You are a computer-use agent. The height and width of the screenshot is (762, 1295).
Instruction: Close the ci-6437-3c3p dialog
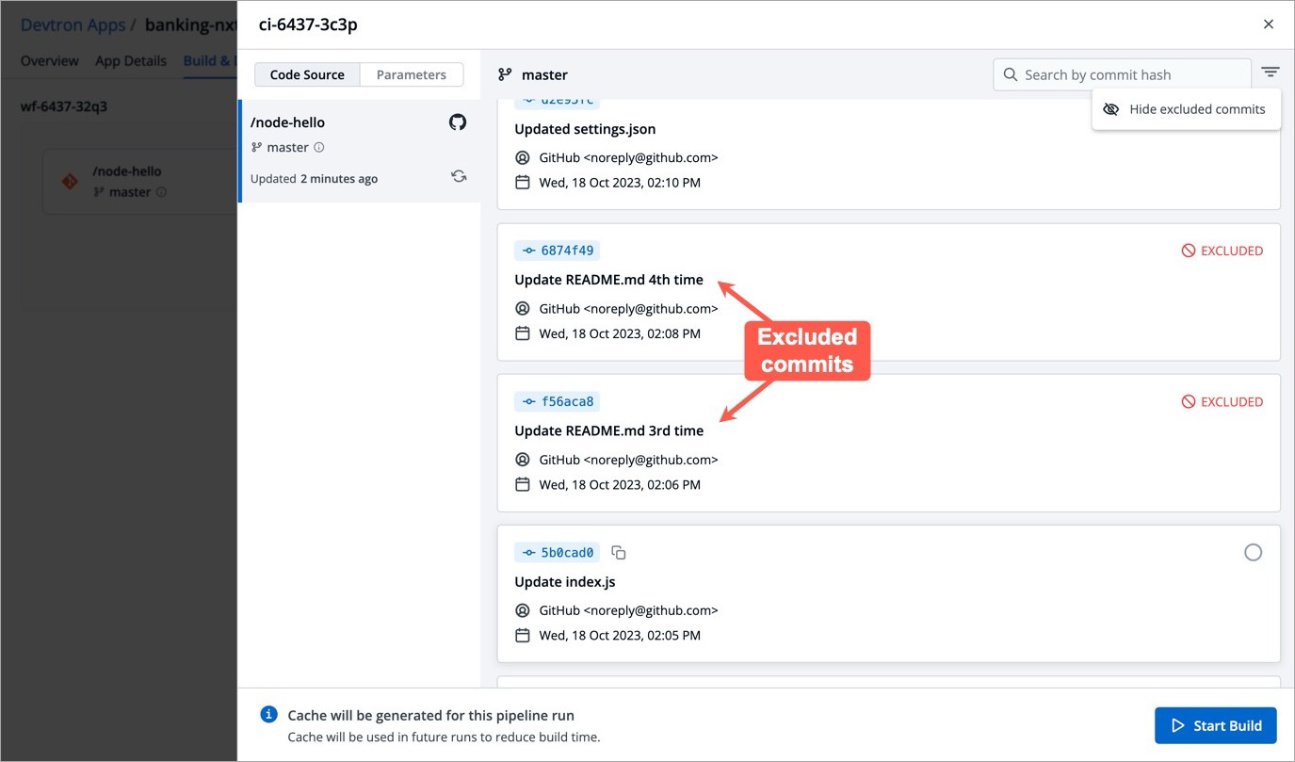tap(1269, 24)
